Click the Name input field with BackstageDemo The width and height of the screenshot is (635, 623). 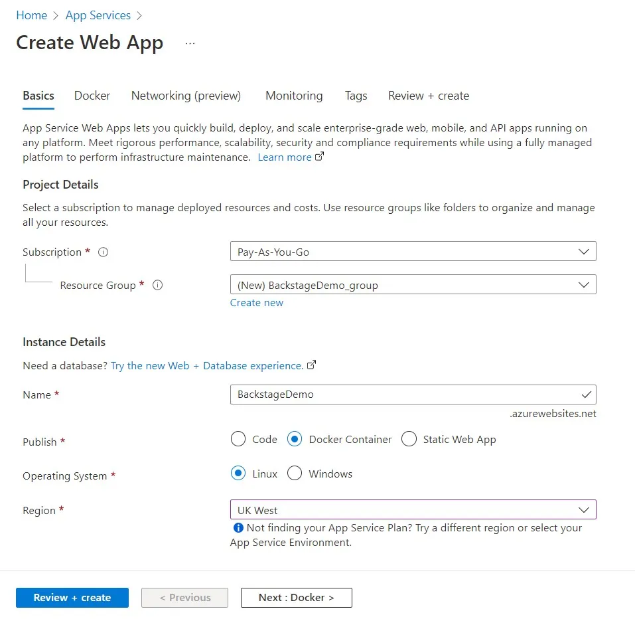click(413, 395)
